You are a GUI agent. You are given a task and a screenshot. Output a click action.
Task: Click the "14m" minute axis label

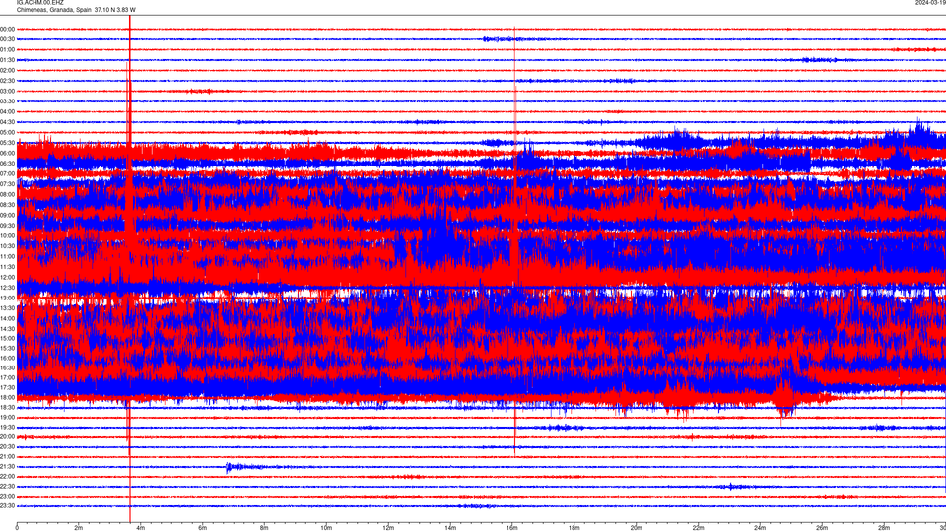pyautogui.click(x=450, y=528)
